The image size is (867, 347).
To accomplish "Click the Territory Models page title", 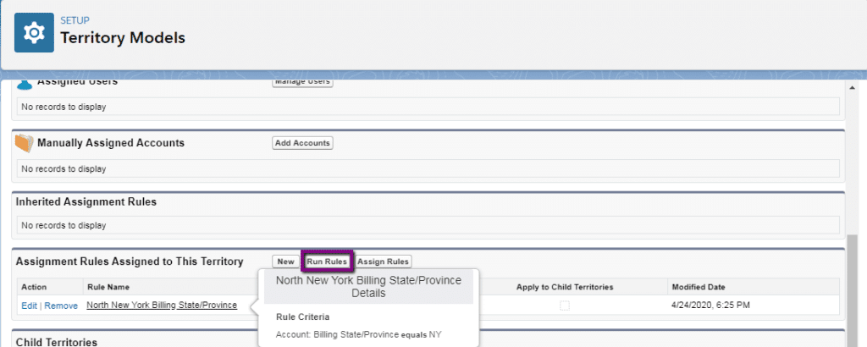I will click(x=122, y=38).
